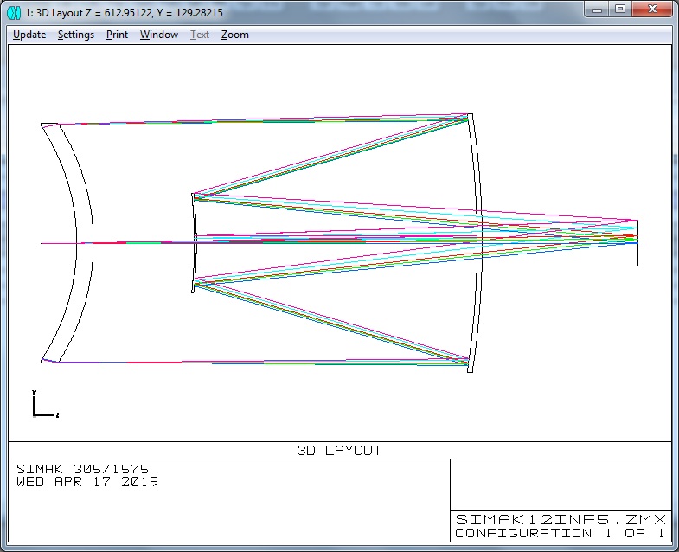Viewport: 679px width, 552px height.
Task: Click the 'SIMAK12INF5.ZMX' file name
Action: pyautogui.click(x=560, y=519)
